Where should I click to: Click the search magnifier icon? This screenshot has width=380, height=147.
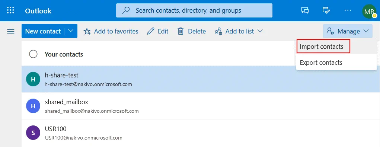126,10
